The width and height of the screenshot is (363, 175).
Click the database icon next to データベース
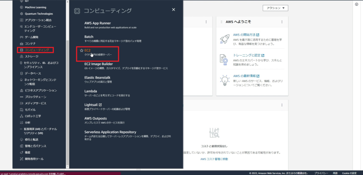(22, 73)
